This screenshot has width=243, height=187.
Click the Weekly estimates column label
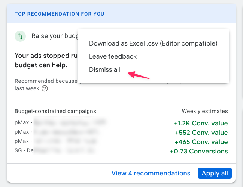(x=205, y=111)
